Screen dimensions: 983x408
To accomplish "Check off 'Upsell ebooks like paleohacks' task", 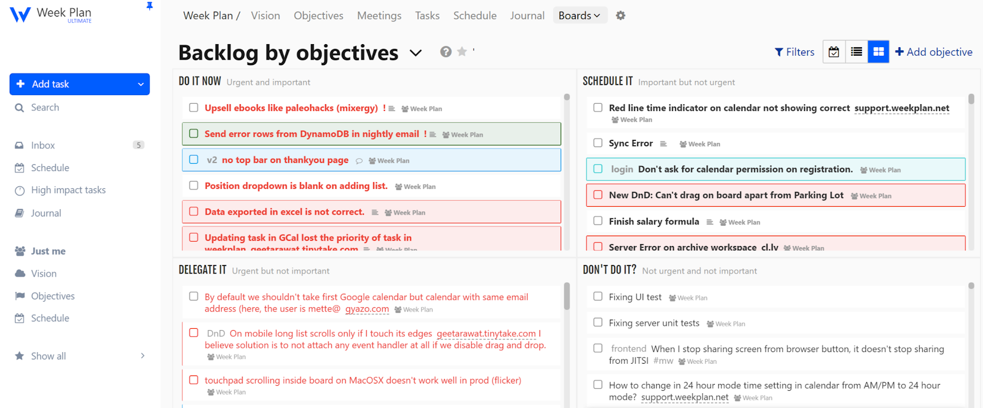I will point(194,107).
